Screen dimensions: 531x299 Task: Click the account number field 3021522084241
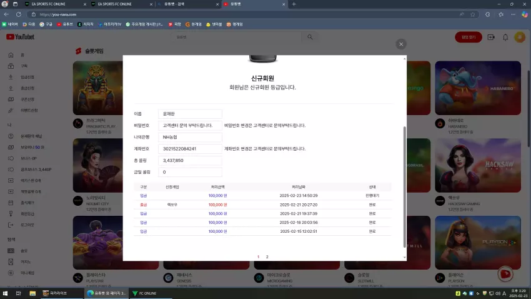click(190, 149)
